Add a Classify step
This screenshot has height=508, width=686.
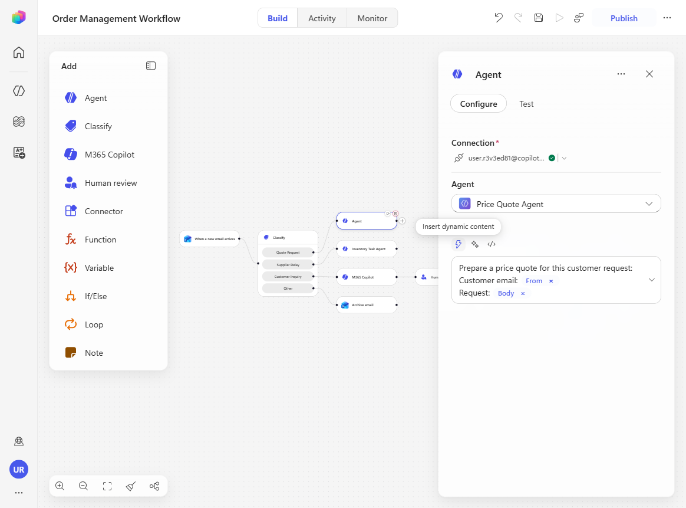108,126
